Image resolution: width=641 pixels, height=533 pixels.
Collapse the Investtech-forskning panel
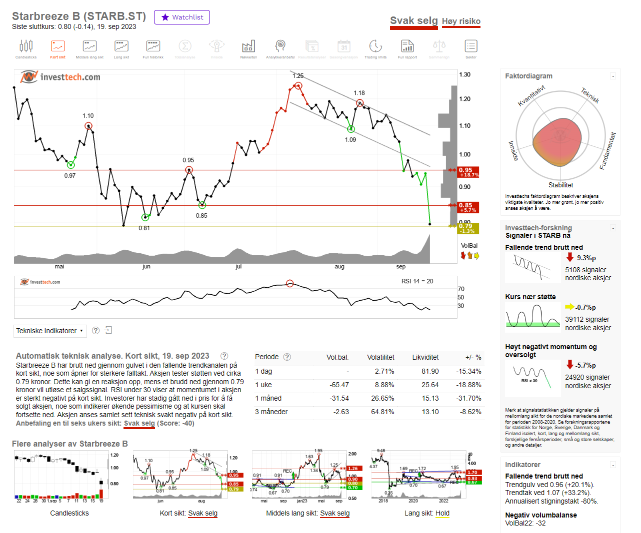pos(613,228)
